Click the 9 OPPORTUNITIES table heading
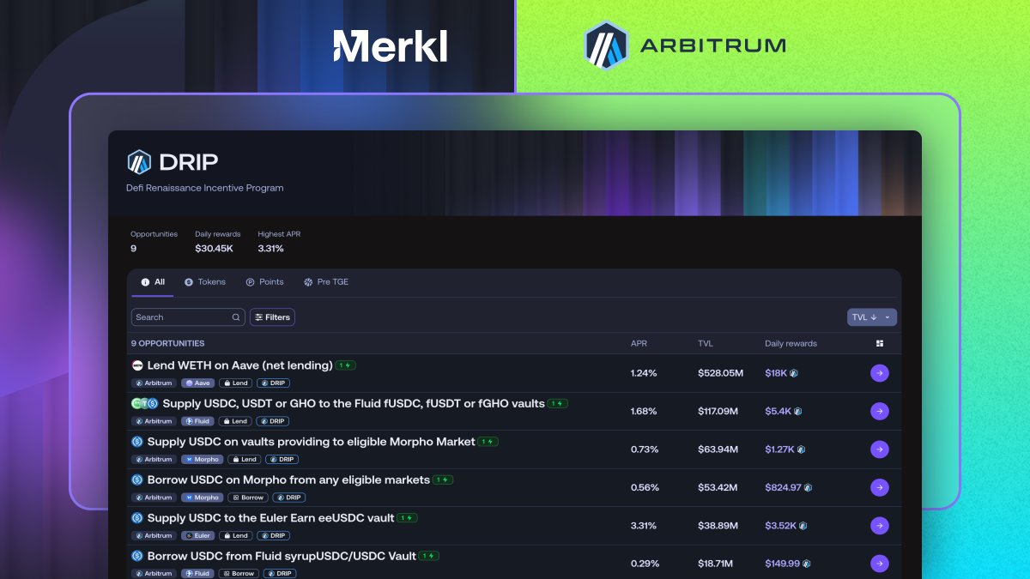This screenshot has width=1030, height=579. pyautogui.click(x=168, y=344)
